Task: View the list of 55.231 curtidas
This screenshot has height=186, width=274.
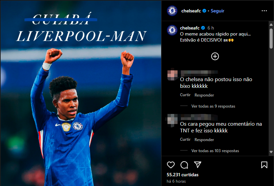Action: point(183,175)
